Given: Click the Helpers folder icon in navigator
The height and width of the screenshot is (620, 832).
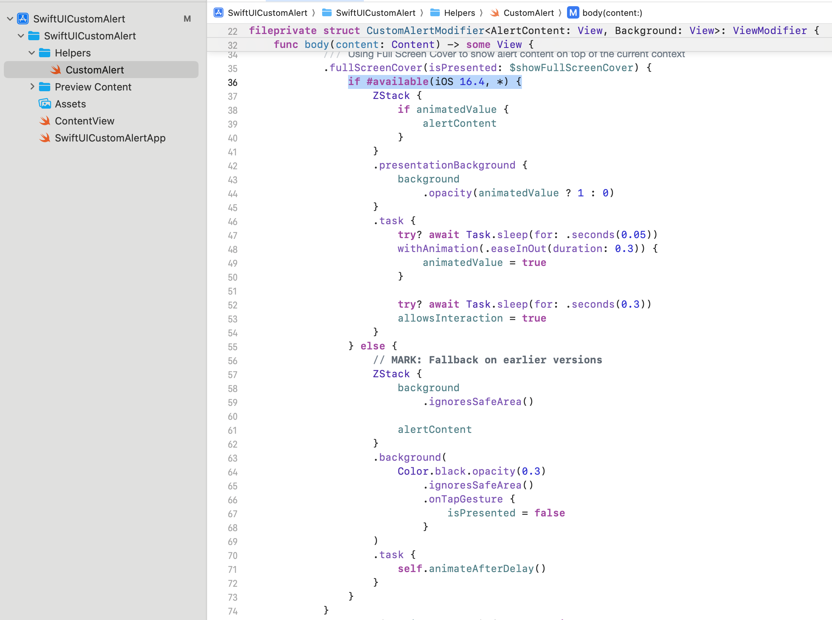Looking at the screenshot, I should pos(45,53).
